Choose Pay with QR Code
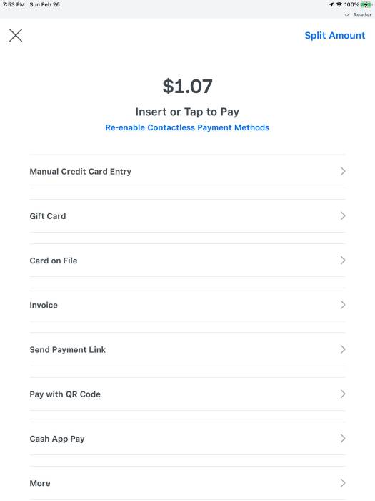This screenshot has height=501, width=375. coord(187,394)
